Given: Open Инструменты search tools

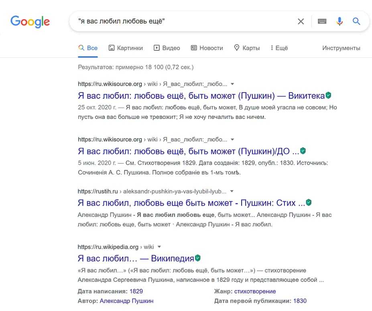Looking at the screenshot, I should [x=341, y=48].
